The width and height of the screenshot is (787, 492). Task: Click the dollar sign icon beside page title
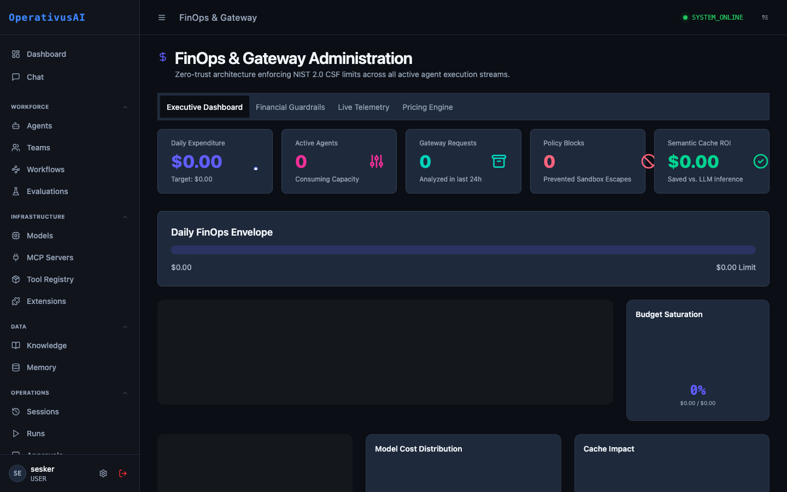pyautogui.click(x=163, y=57)
